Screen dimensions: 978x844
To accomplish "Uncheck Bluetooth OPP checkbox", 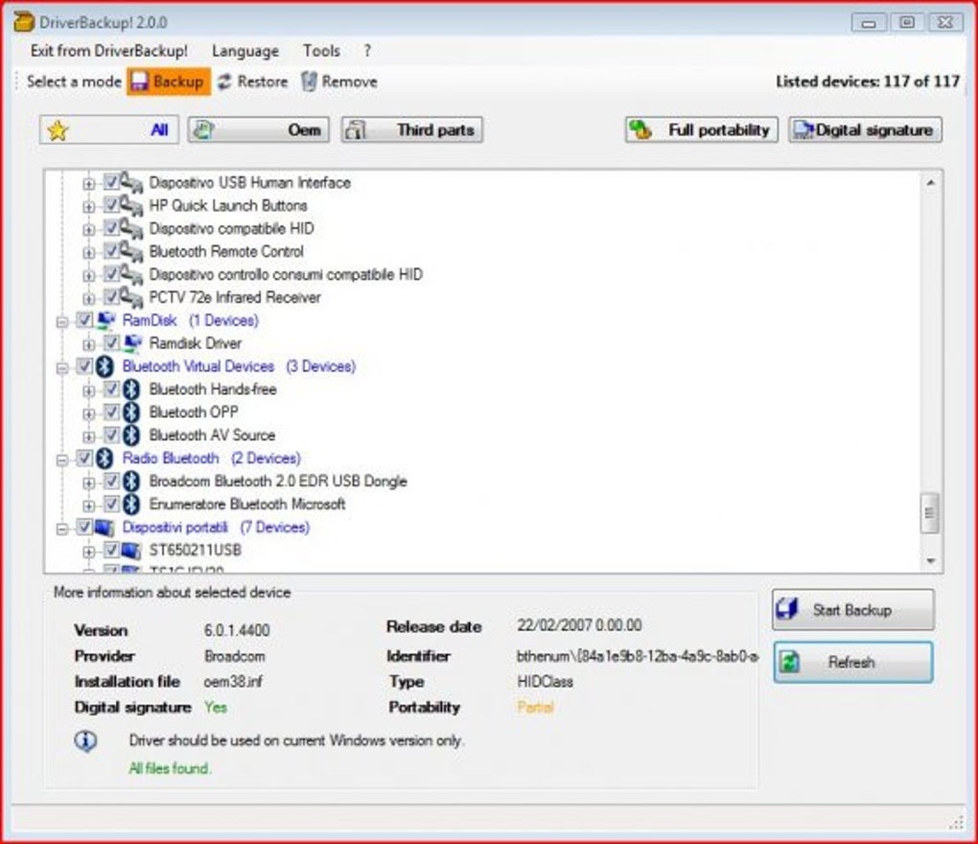I will pyautogui.click(x=110, y=412).
